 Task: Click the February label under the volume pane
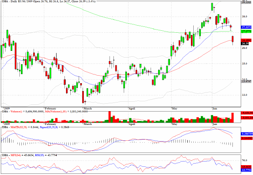pyautogui.click(x=51, y=124)
